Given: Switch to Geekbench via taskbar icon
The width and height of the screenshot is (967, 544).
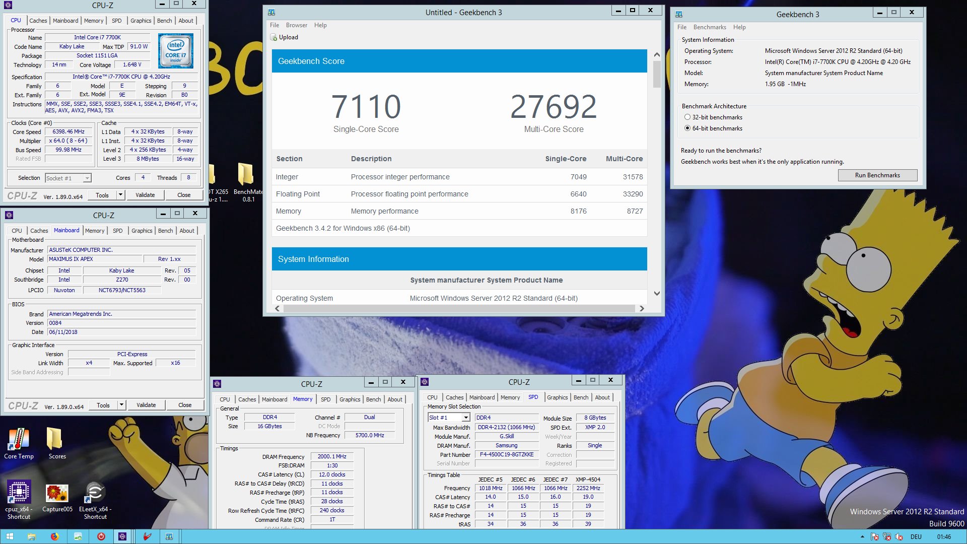Looking at the screenshot, I should [x=169, y=536].
